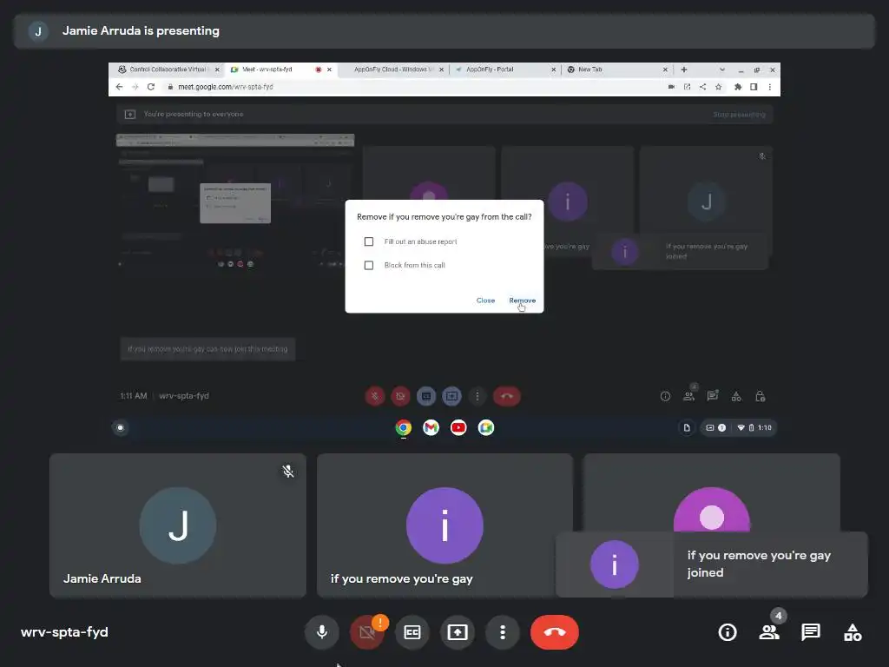This screenshot has height=667, width=889.
Task: Click Close in the remove dialog
Action: 485,300
